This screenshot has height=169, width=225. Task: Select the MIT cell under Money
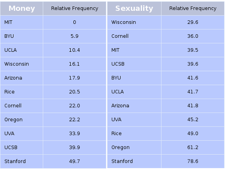point(22,22)
